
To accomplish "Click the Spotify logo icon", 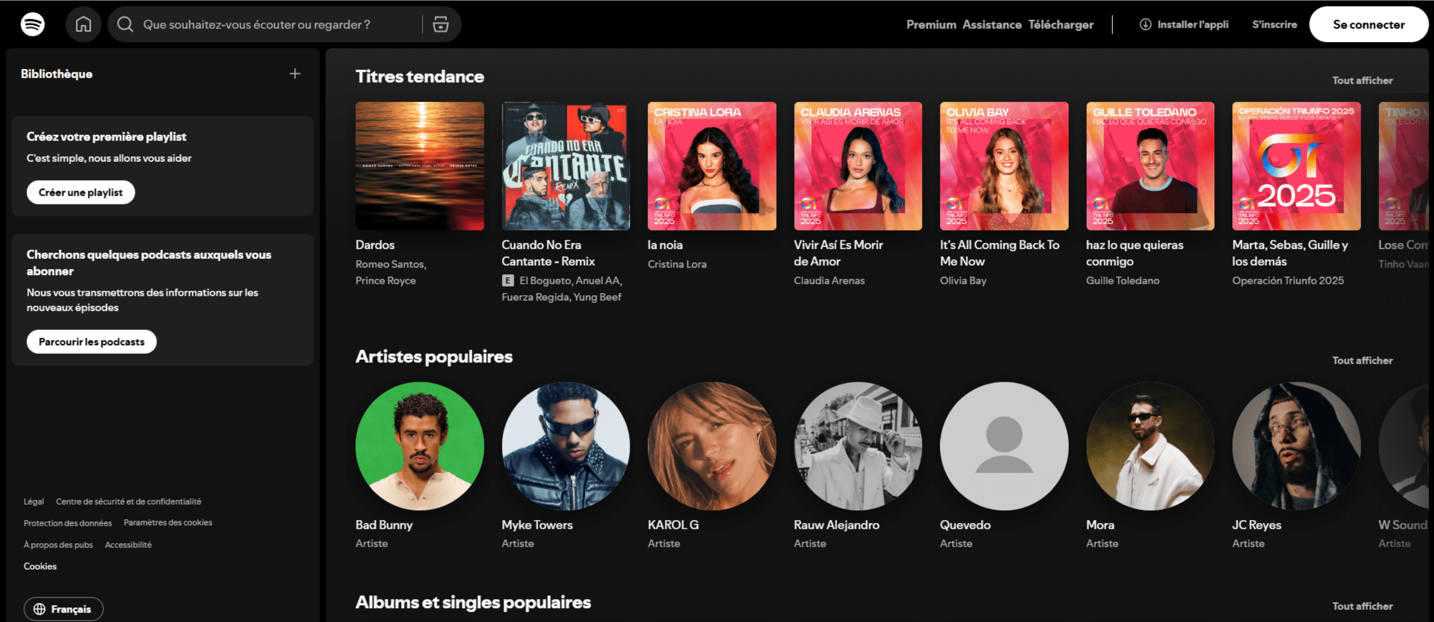I will coord(32,24).
